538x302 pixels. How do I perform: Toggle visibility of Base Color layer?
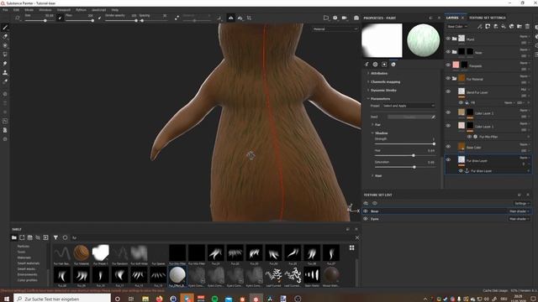(x=448, y=147)
